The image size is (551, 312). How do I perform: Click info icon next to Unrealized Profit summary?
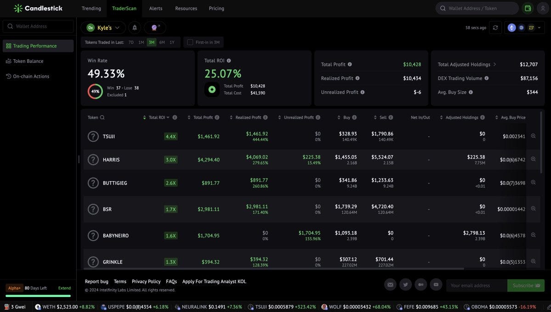[x=362, y=92]
